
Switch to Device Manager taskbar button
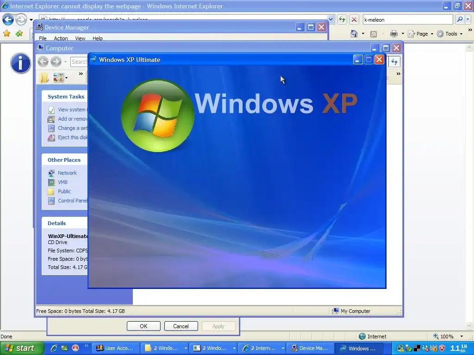click(x=310, y=349)
